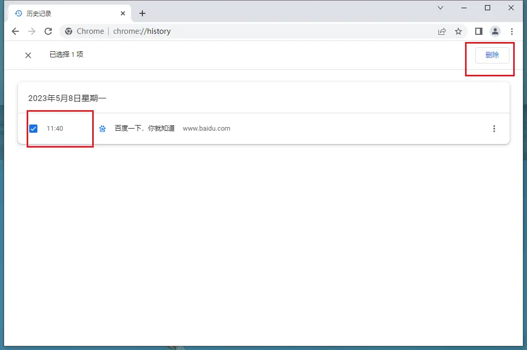Click the Baidu favicon in history entry
This screenshot has width=527, height=350.
[x=102, y=129]
